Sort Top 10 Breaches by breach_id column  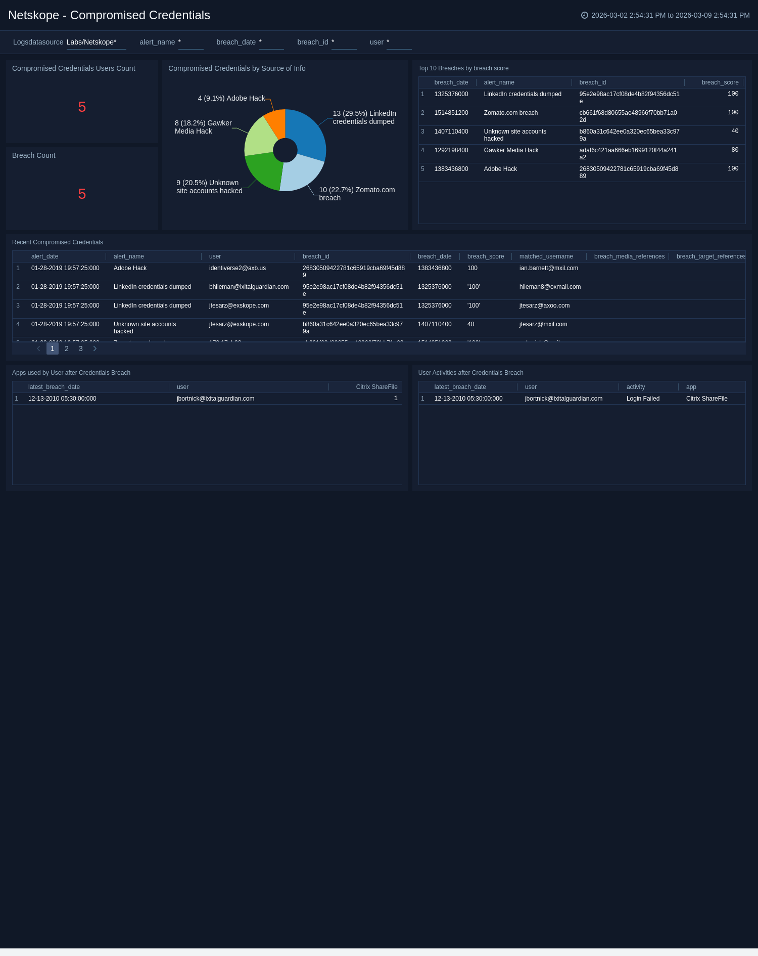tap(593, 82)
